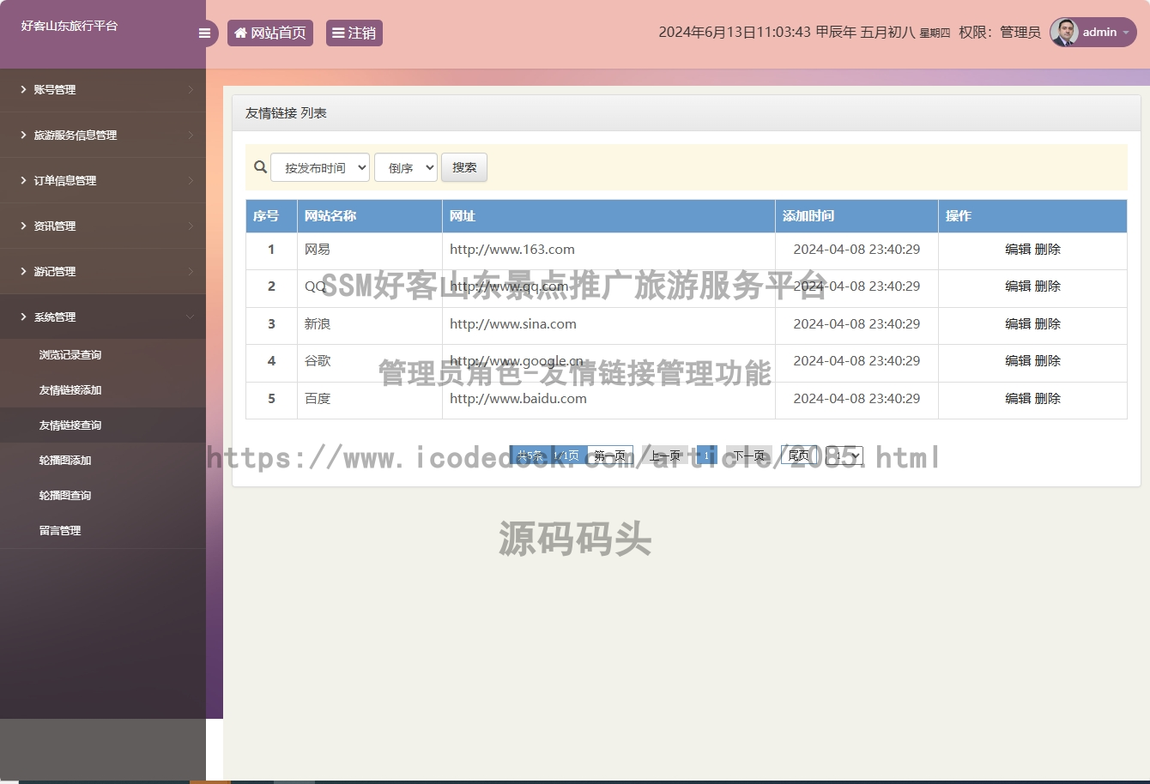Delete the 谷歌 link row
Image resolution: width=1150 pixels, height=784 pixels.
1048,361
